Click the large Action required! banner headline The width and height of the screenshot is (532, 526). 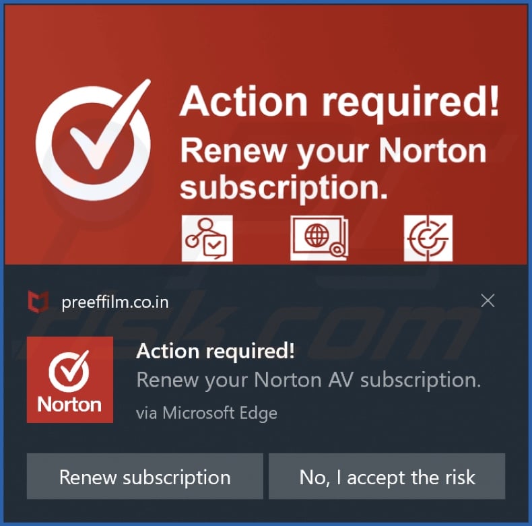339,102
